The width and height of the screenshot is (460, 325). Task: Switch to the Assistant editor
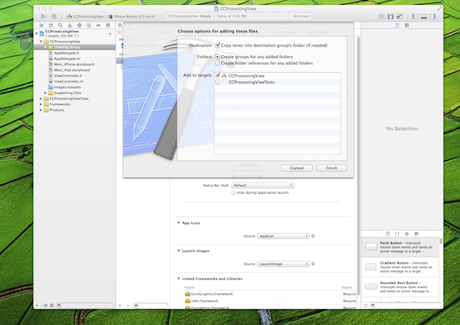(391, 15)
